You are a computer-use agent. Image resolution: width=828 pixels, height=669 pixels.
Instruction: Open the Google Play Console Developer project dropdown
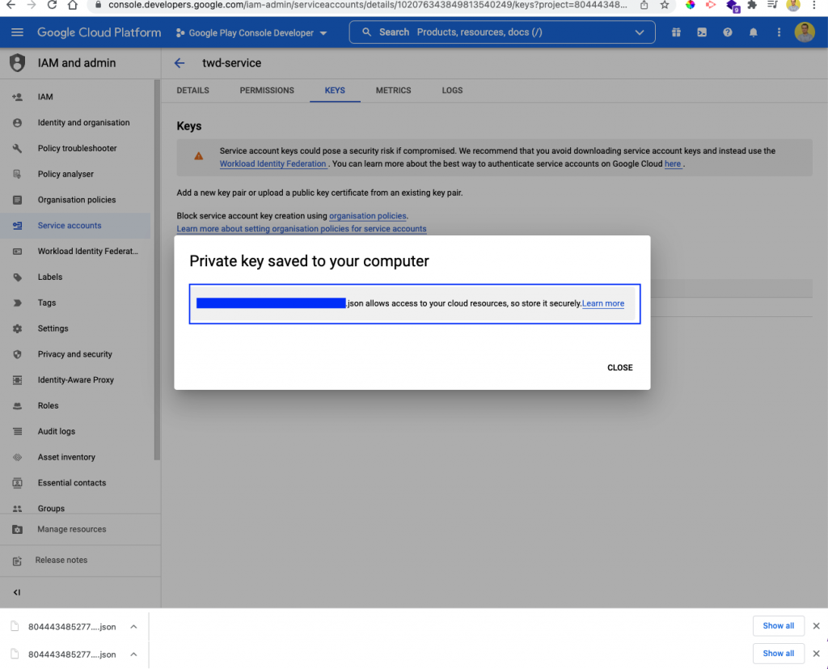251,33
